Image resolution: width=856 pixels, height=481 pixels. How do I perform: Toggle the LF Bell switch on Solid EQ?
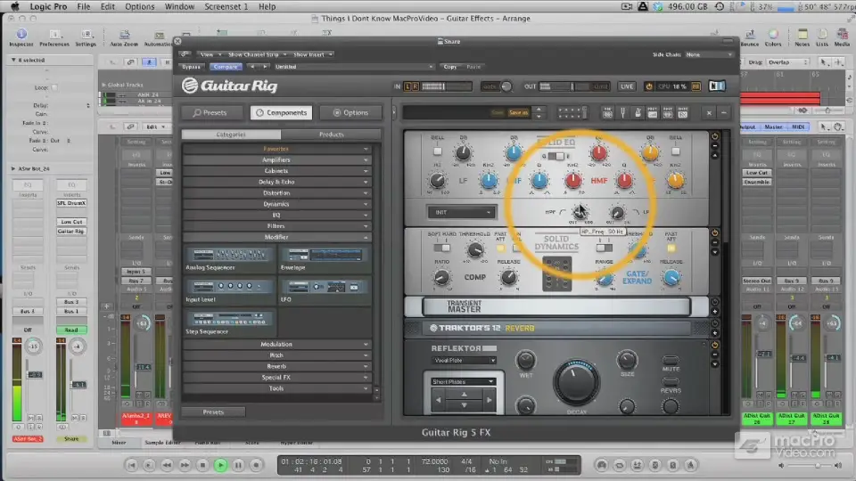coord(437,151)
